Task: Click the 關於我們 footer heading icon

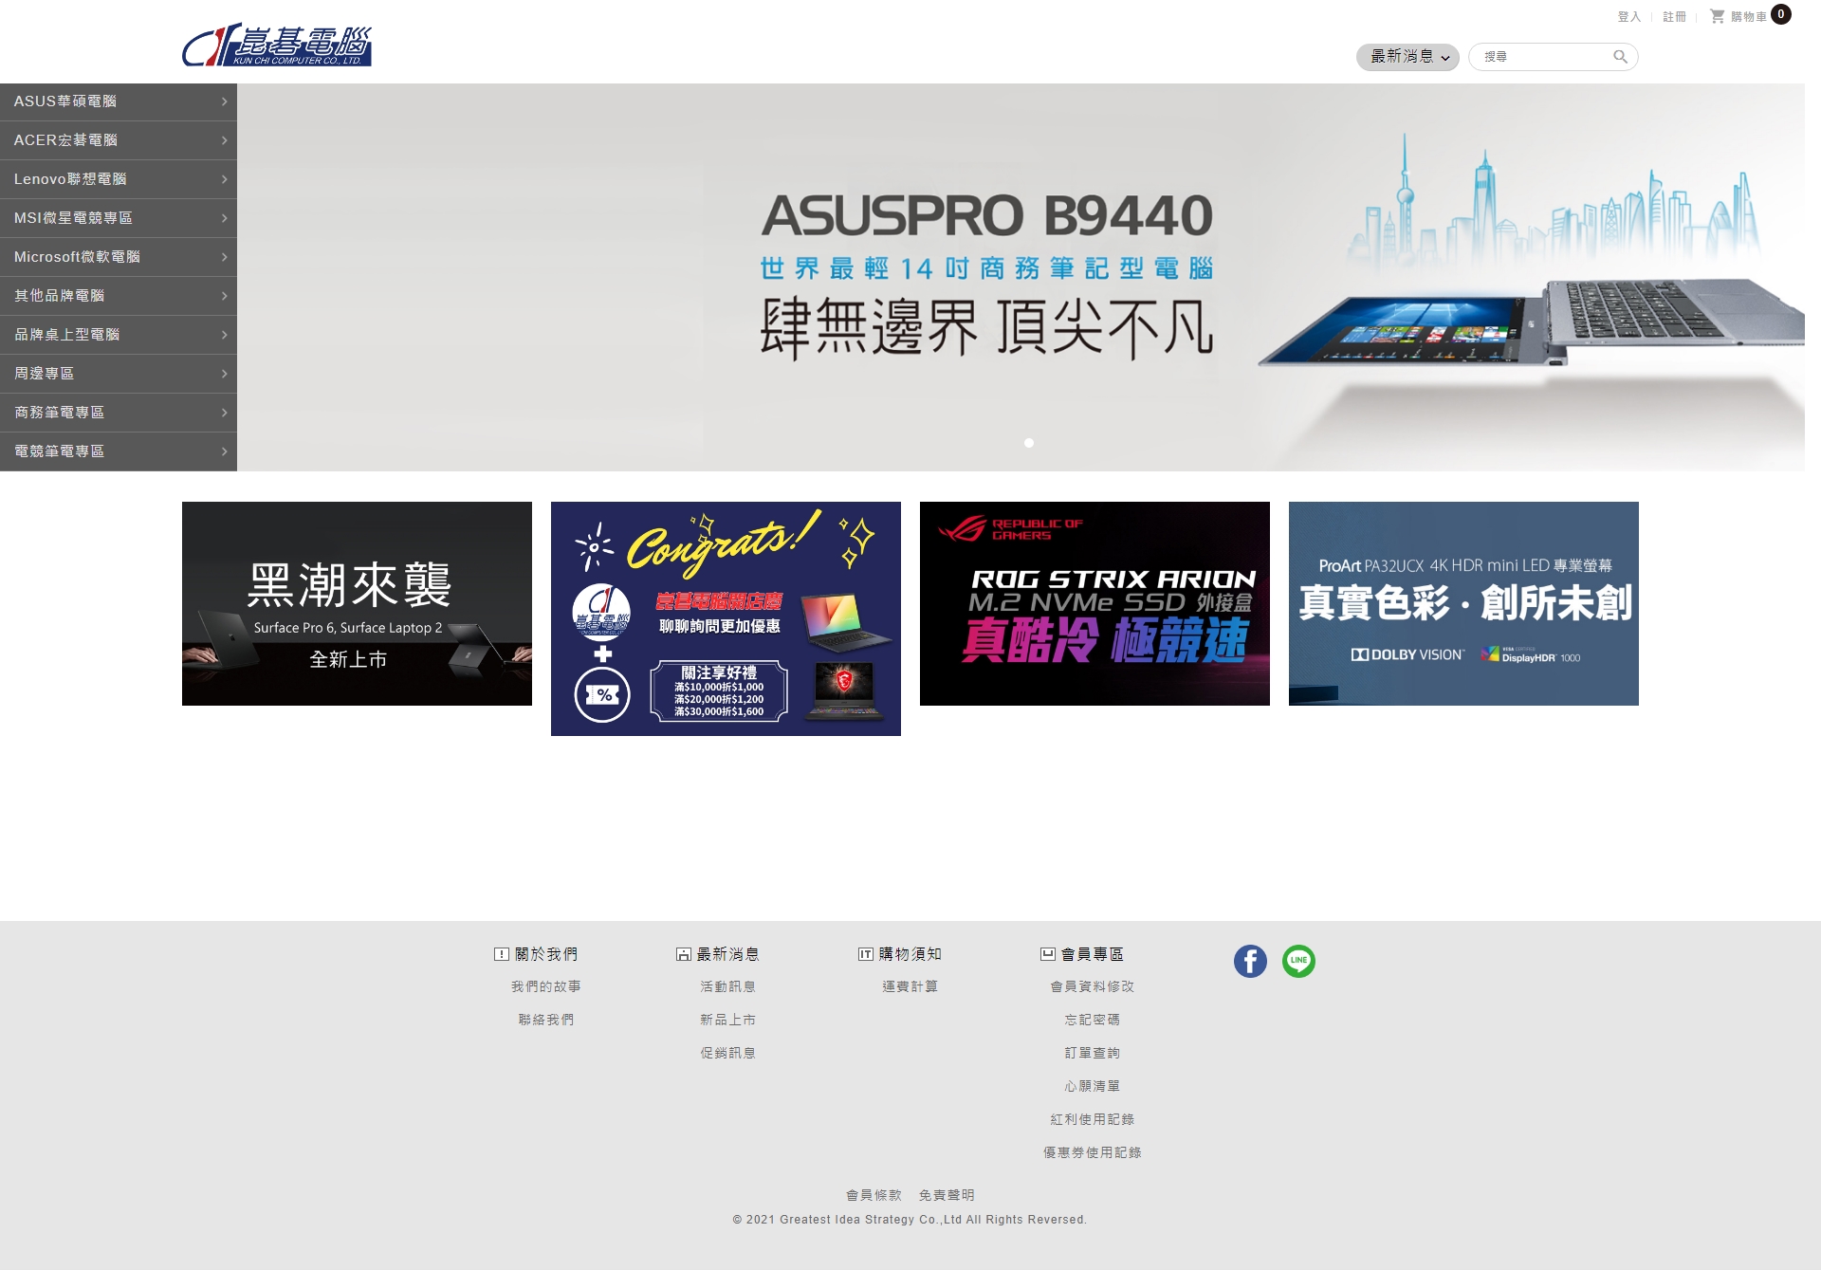Action: pos(502,954)
